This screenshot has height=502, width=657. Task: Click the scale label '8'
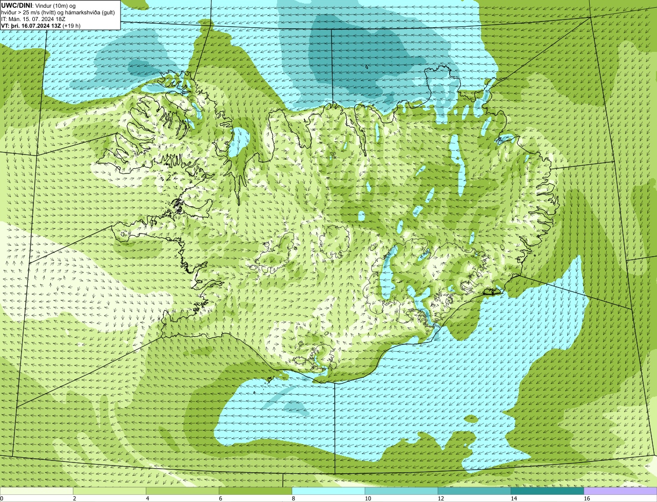point(294,498)
